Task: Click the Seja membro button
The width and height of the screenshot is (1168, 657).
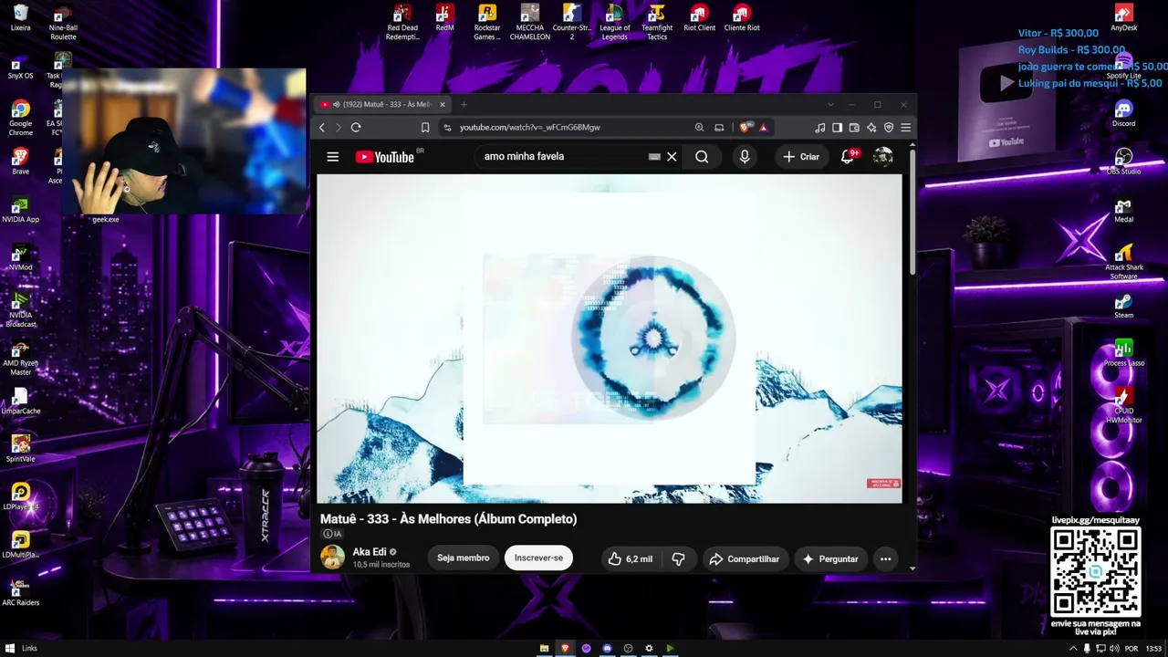Action: click(x=463, y=558)
